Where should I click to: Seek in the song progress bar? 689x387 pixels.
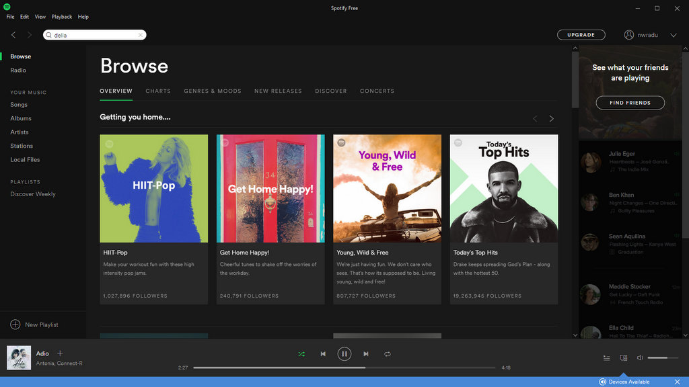(x=344, y=368)
